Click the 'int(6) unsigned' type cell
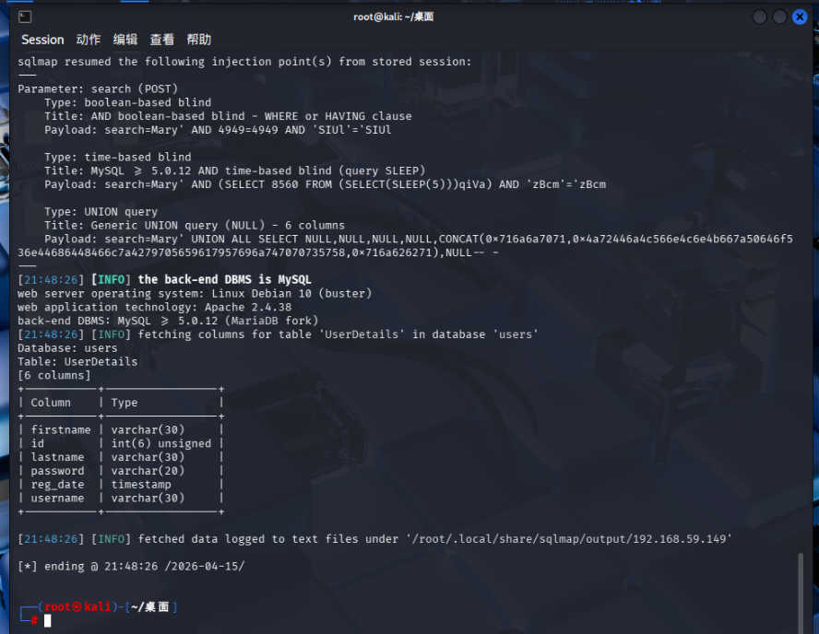Viewport: 819px width, 634px height. coord(161,443)
